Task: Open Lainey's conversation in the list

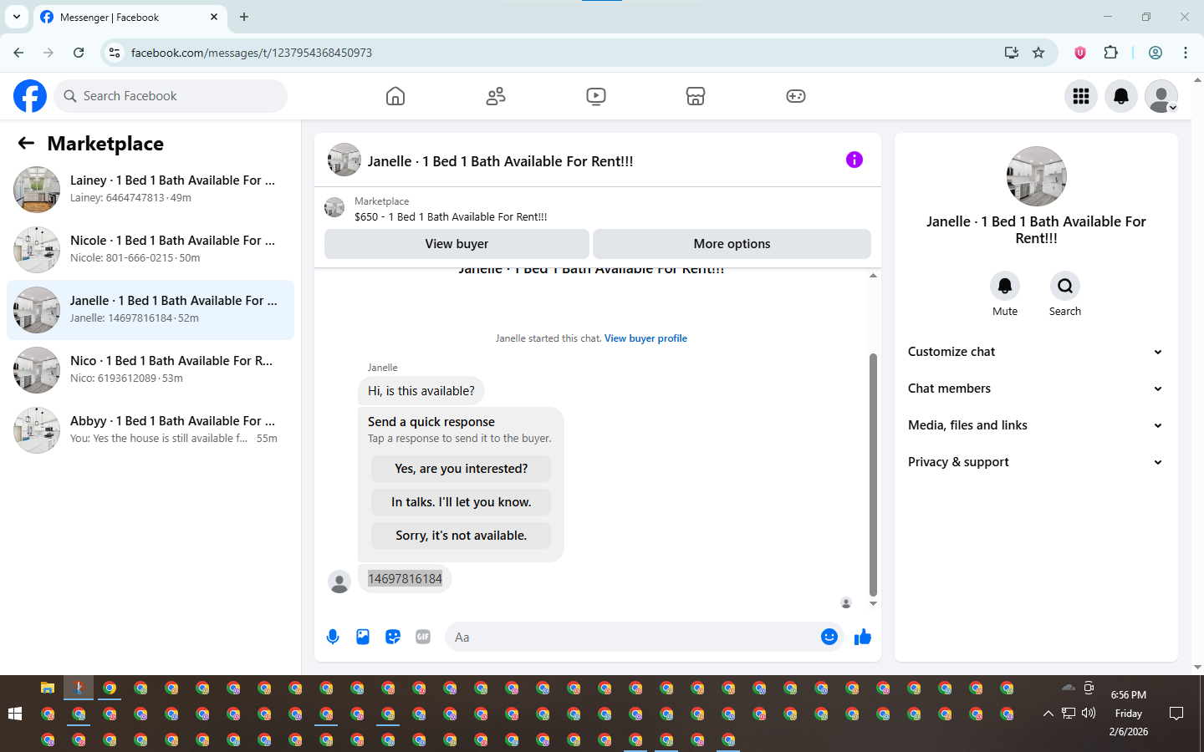Action: [x=150, y=190]
